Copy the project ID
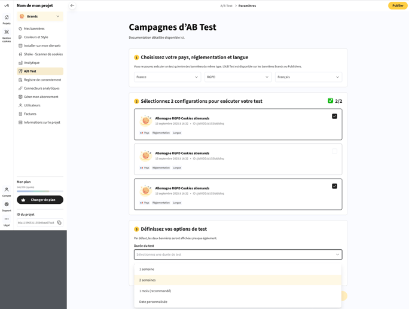Viewport: 409px width, 309px height. (x=59, y=222)
